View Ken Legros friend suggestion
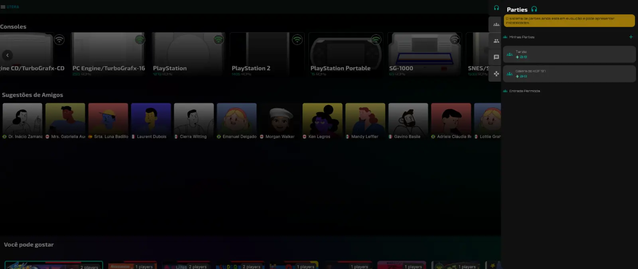The width and height of the screenshot is (638, 269). pyautogui.click(x=323, y=122)
